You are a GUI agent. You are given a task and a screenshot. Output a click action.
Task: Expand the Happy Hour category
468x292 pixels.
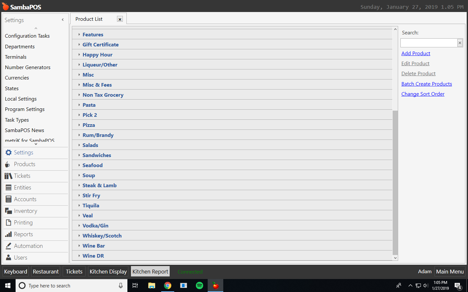tap(79, 55)
